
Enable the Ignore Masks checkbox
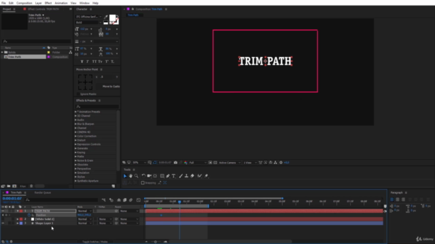tap(78, 94)
